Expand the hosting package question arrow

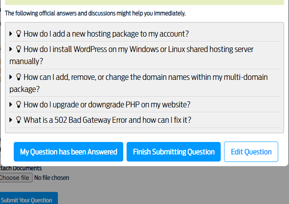[11, 34]
